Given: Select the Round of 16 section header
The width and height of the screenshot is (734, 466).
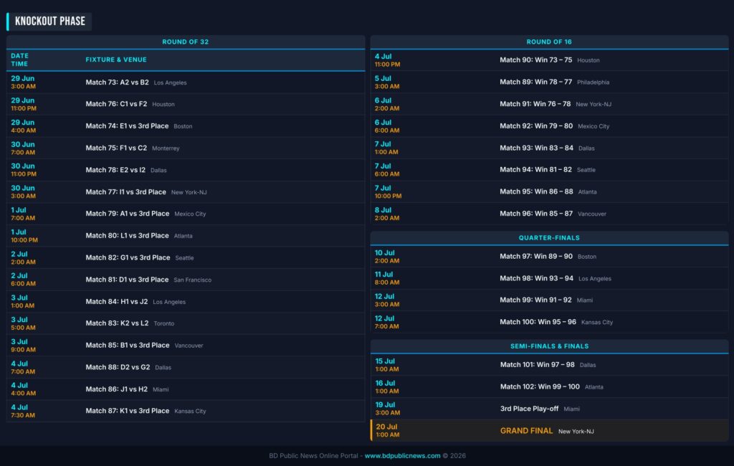Looking at the screenshot, I should pyautogui.click(x=549, y=42).
